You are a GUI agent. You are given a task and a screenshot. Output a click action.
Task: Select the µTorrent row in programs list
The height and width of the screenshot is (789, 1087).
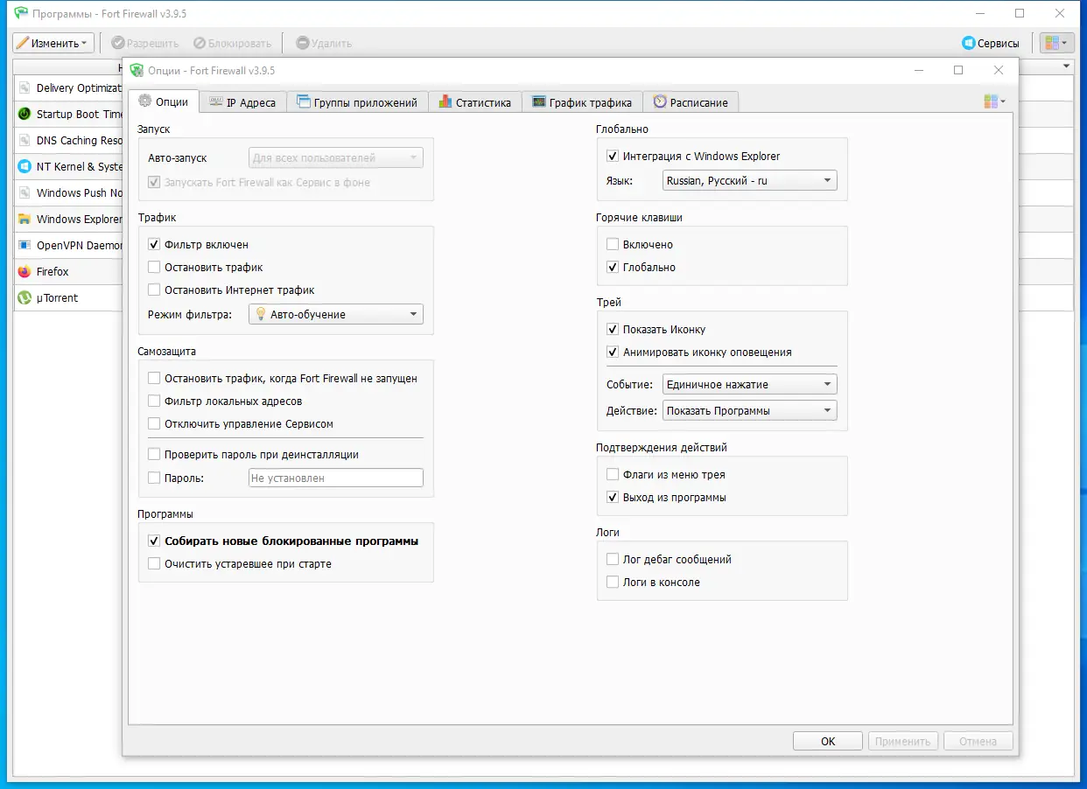point(68,297)
